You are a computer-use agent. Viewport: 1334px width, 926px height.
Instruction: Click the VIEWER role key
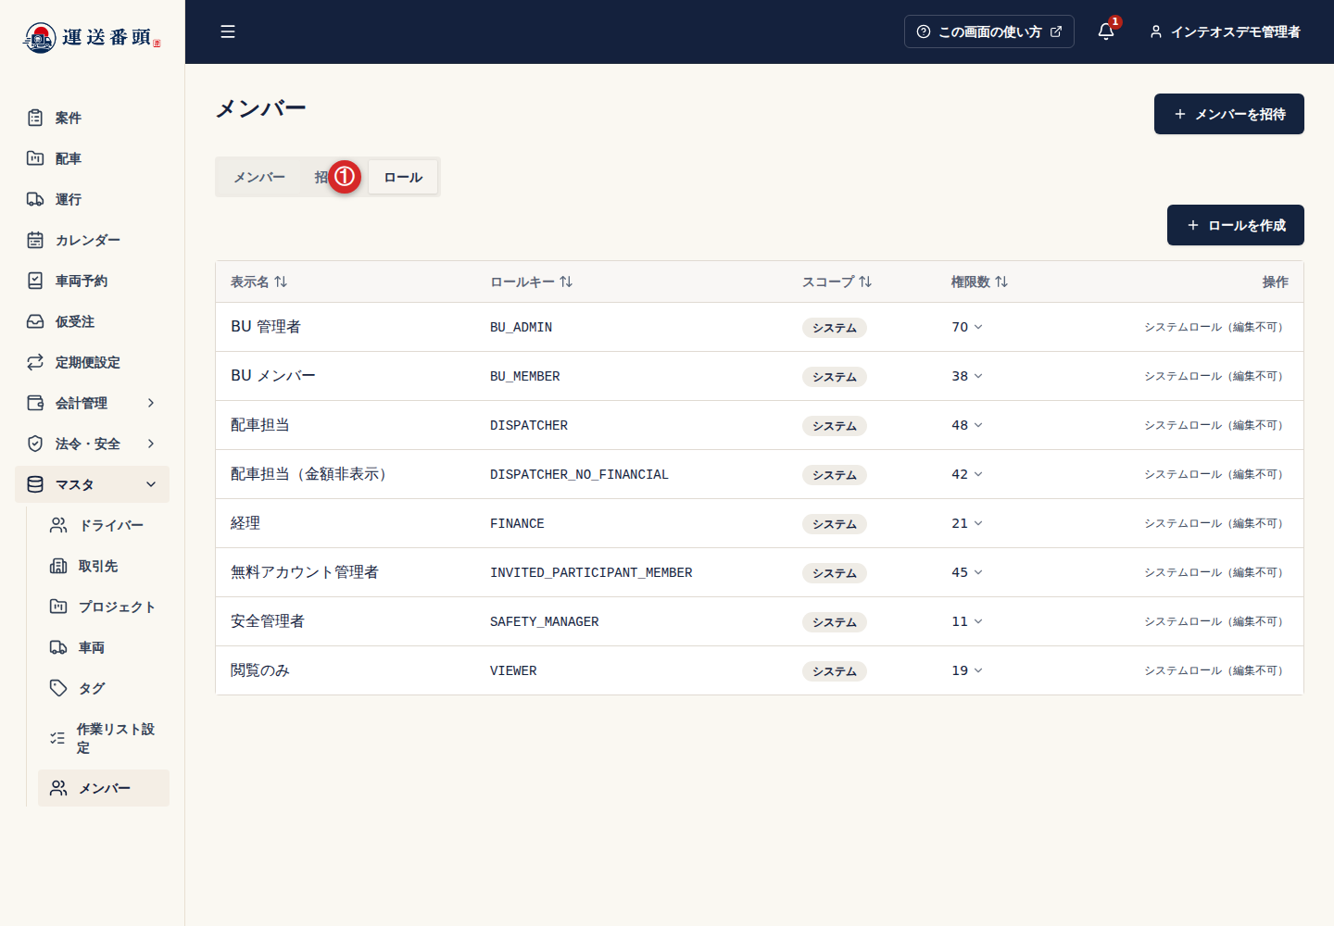(513, 670)
